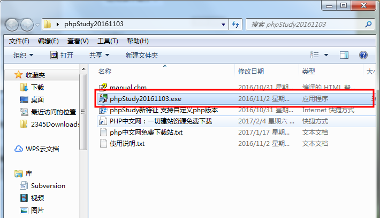Open the view options dropdown arrow
380x218 pixels.
tap(326, 55)
